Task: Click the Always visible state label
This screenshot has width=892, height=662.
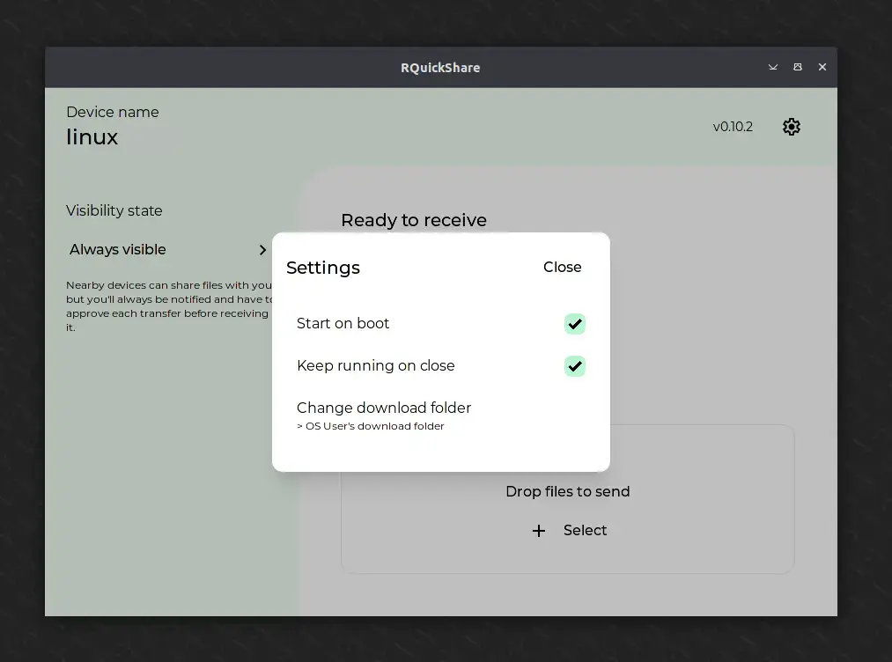Action: click(118, 249)
